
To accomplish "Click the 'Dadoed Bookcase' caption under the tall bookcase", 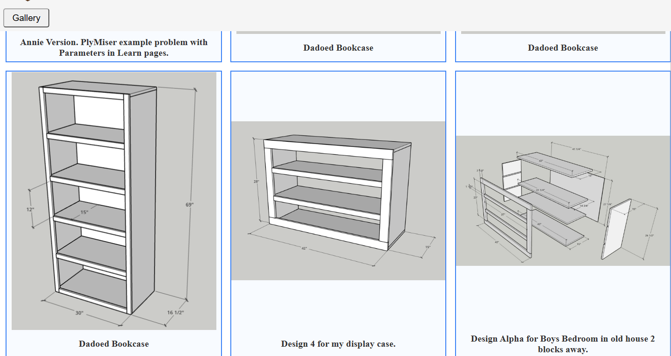I will click(x=114, y=344).
